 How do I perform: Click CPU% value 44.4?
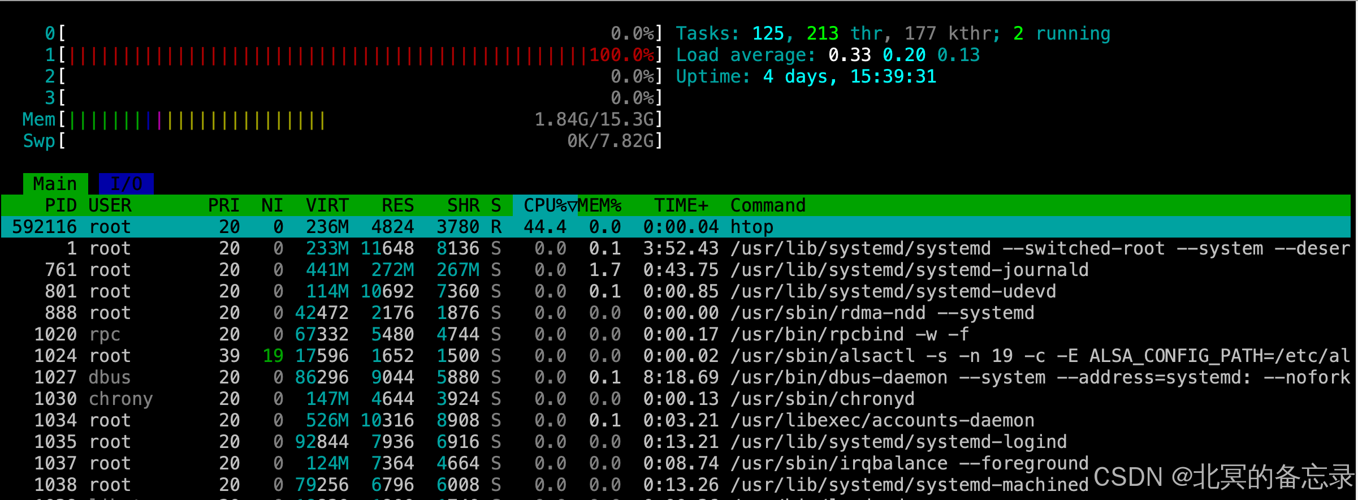tap(545, 227)
